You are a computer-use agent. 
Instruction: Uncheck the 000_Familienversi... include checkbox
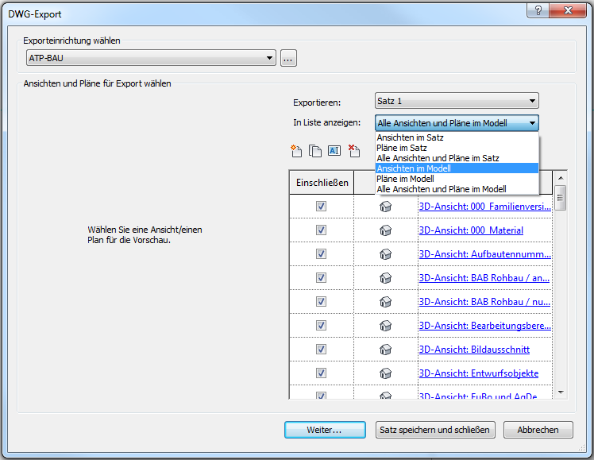point(322,207)
